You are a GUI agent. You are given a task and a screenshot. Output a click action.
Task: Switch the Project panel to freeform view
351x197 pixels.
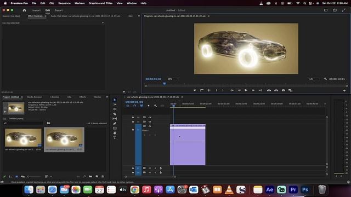(22, 176)
